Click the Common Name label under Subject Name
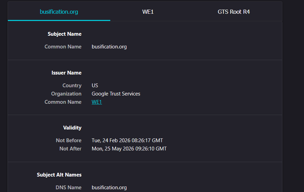Image resolution: width=304 pixels, height=192 pixels. click(x=63, y=47)
